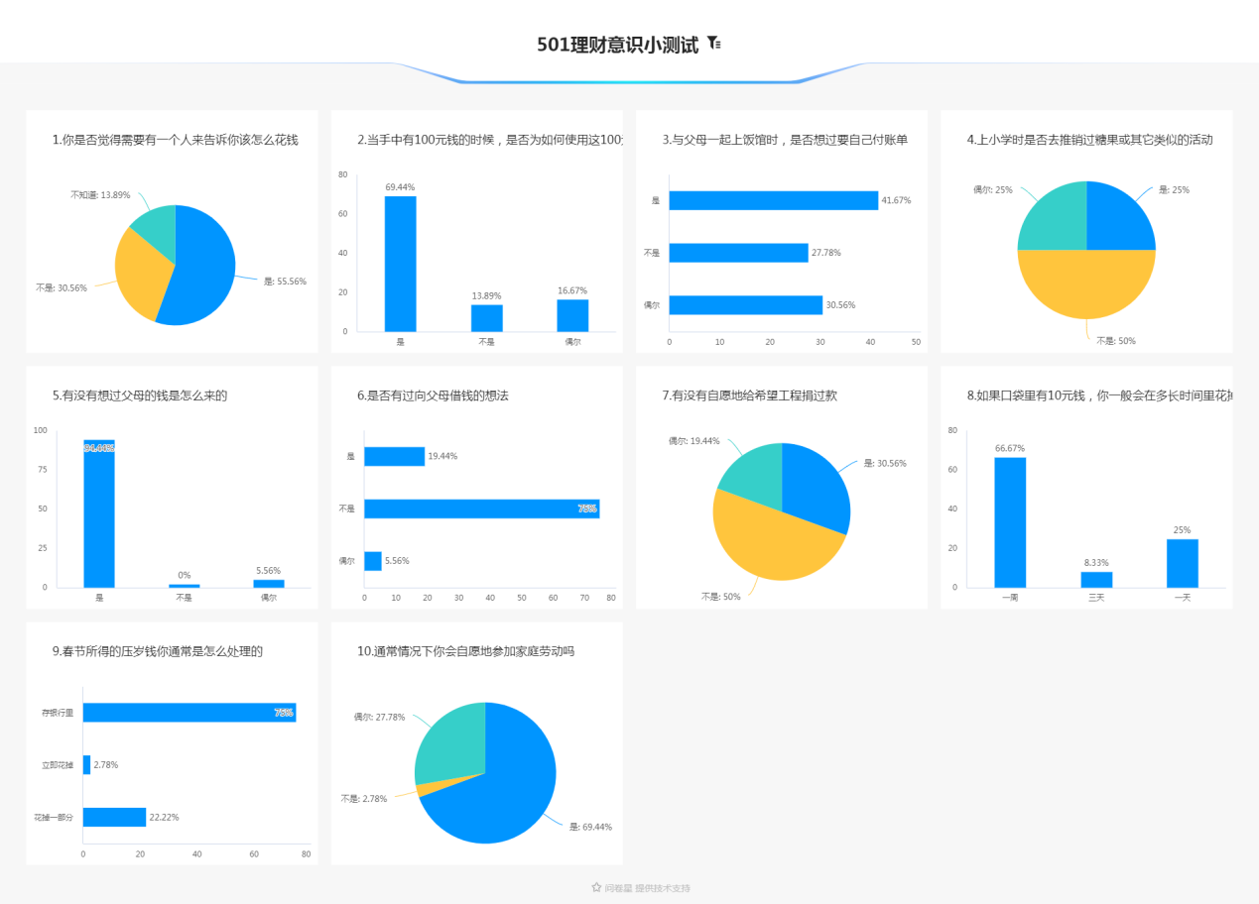Select the 16.67% 偶尔 bar in question 2
1259x904 pixels.
pyautogui.click(x=572, y=315)
